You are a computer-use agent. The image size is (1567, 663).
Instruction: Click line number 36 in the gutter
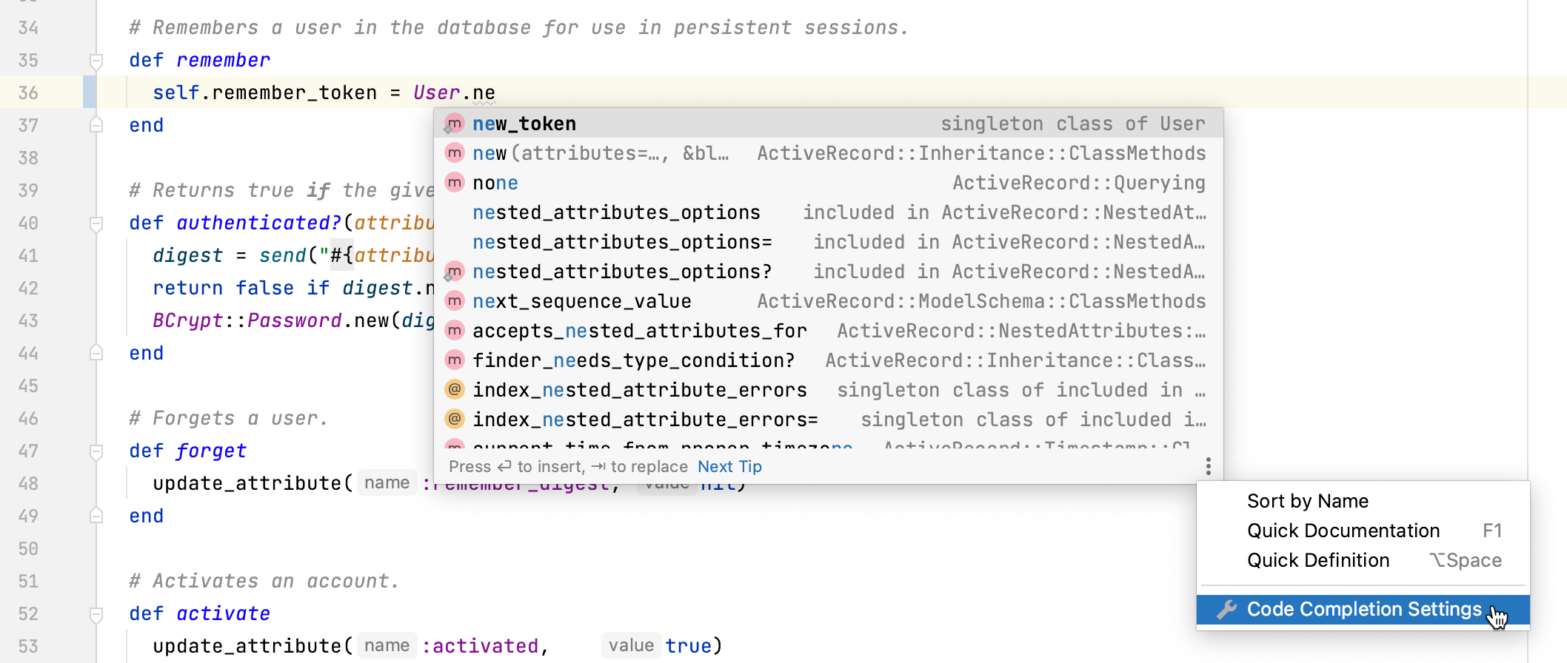pos(28,93)
